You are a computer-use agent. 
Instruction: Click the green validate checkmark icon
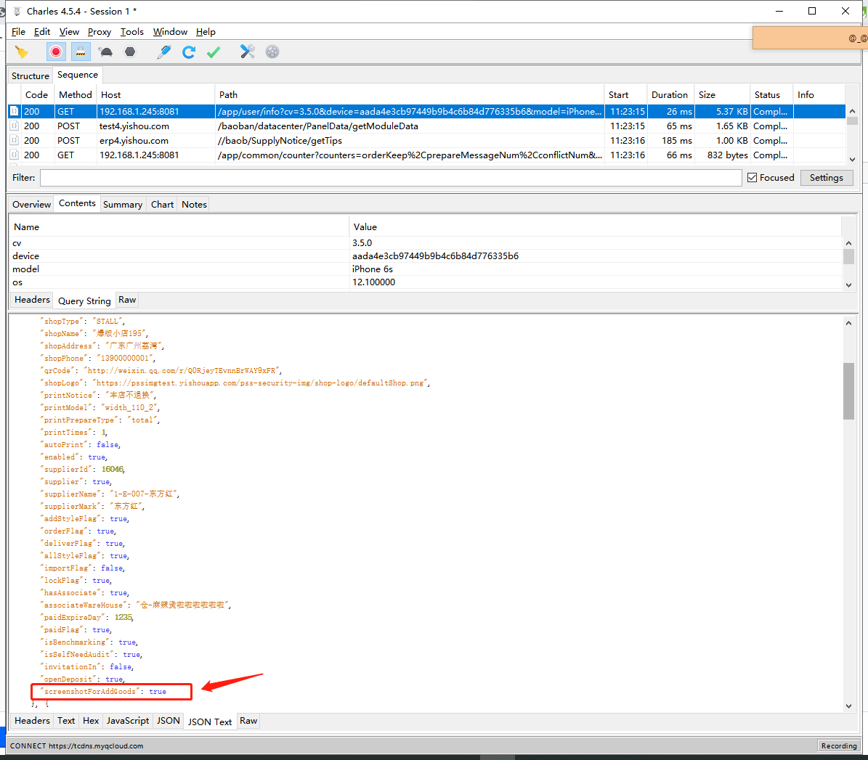coord(214,52)
